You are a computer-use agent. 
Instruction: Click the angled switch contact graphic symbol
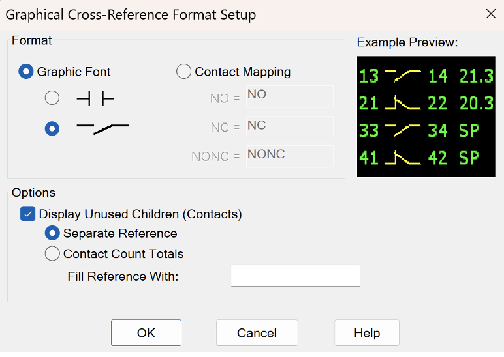[103, 128]
